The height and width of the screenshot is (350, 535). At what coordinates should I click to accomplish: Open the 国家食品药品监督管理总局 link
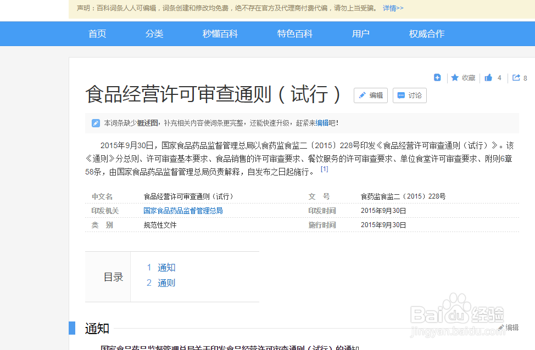pos(183,211)
